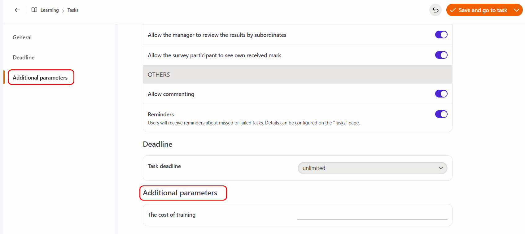Click the back arrow icon
Image resolution: width=525 pixels, height=234 pixels.
(17, 10)
